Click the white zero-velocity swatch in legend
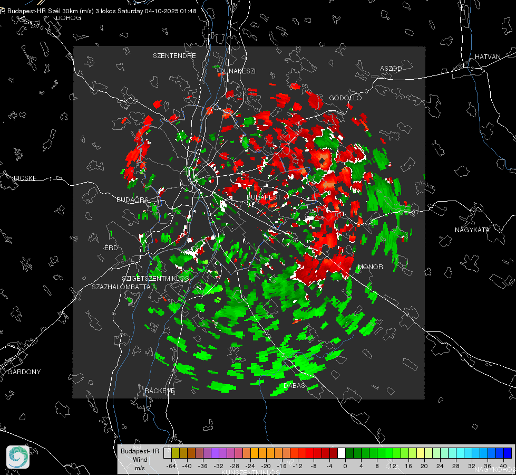 pos(342,453)
